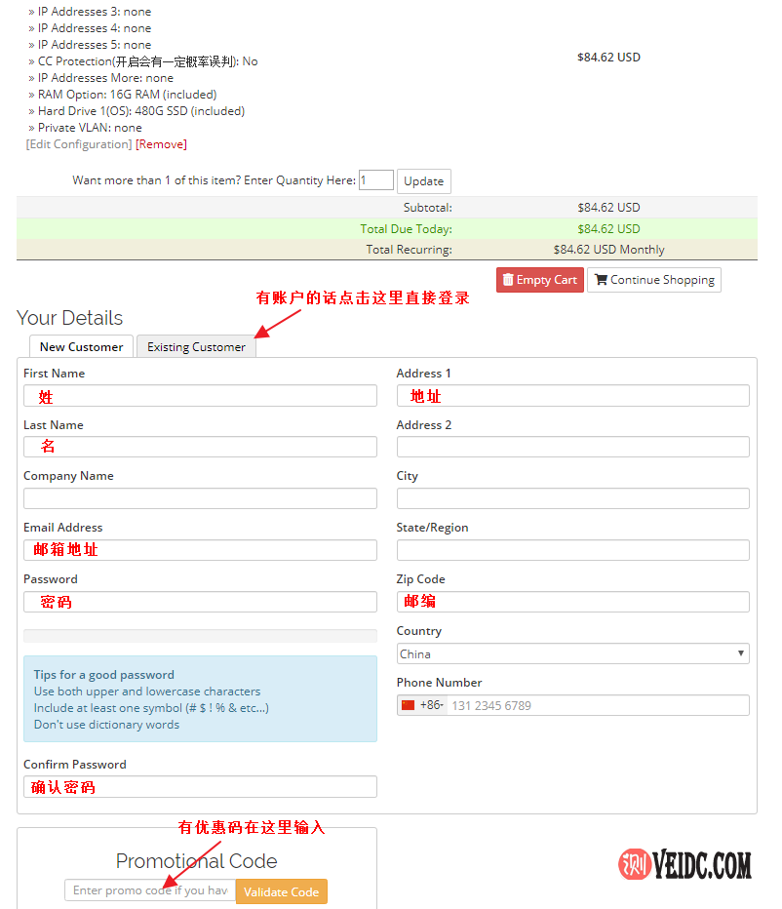Click the Zip Code field

point(572,602)
